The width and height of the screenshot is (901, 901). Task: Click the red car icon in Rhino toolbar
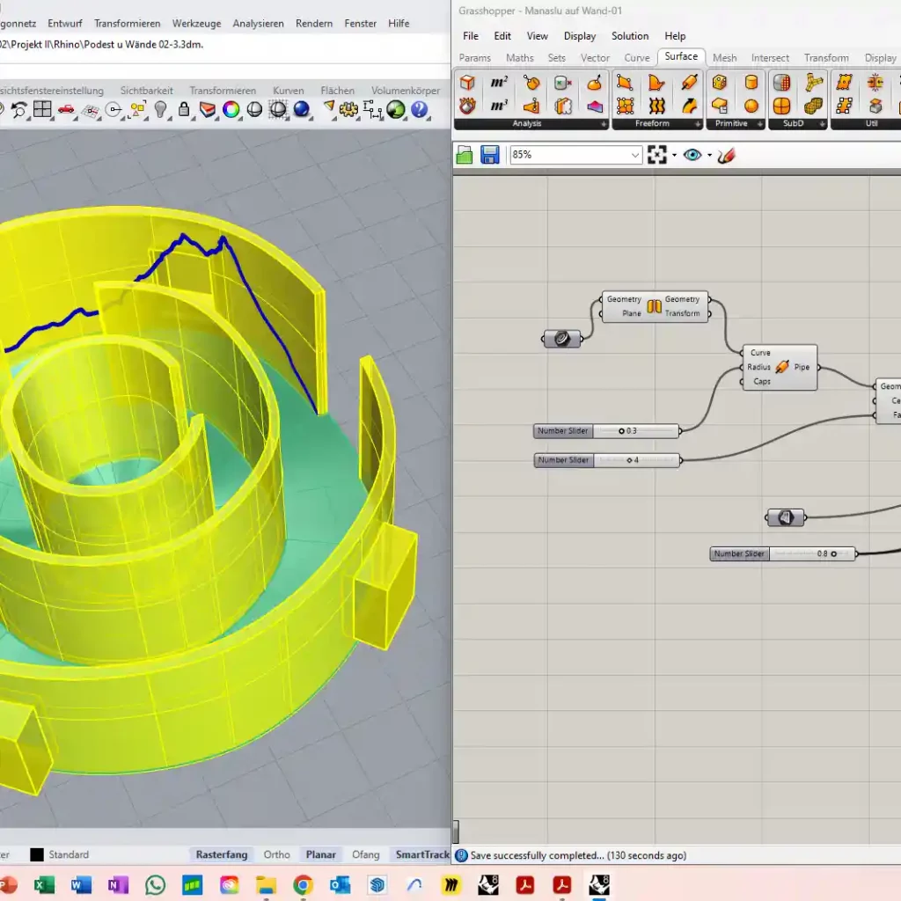click(66, 110)
